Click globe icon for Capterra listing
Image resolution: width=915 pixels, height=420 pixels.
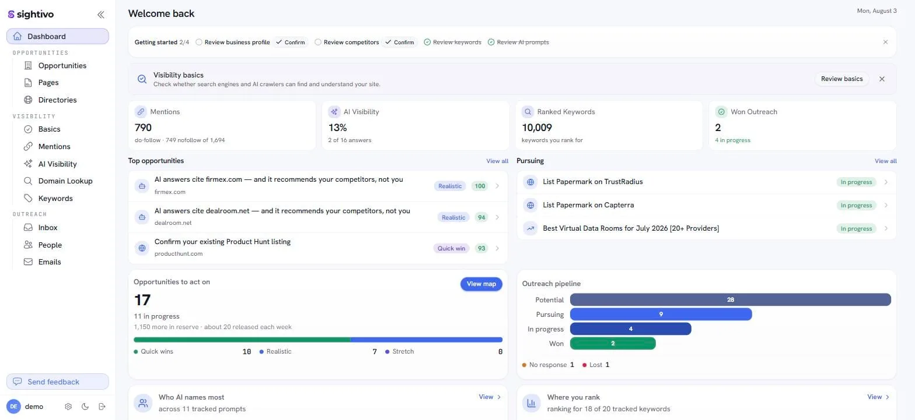click(x=530, y=205)
